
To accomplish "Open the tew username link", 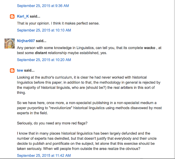I will click(20, 70).
